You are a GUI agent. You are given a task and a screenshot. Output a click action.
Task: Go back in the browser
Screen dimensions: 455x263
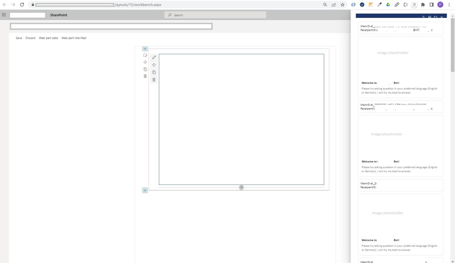(x=5, y=5)
